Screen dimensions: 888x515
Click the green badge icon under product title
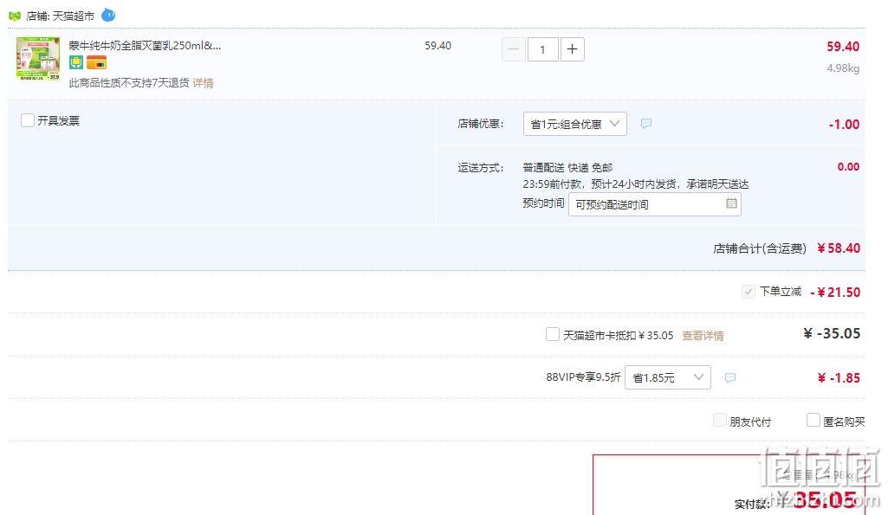click(76, 62)
